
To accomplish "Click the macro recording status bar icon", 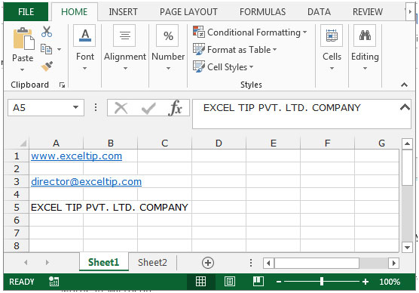I will pos(54,282).
